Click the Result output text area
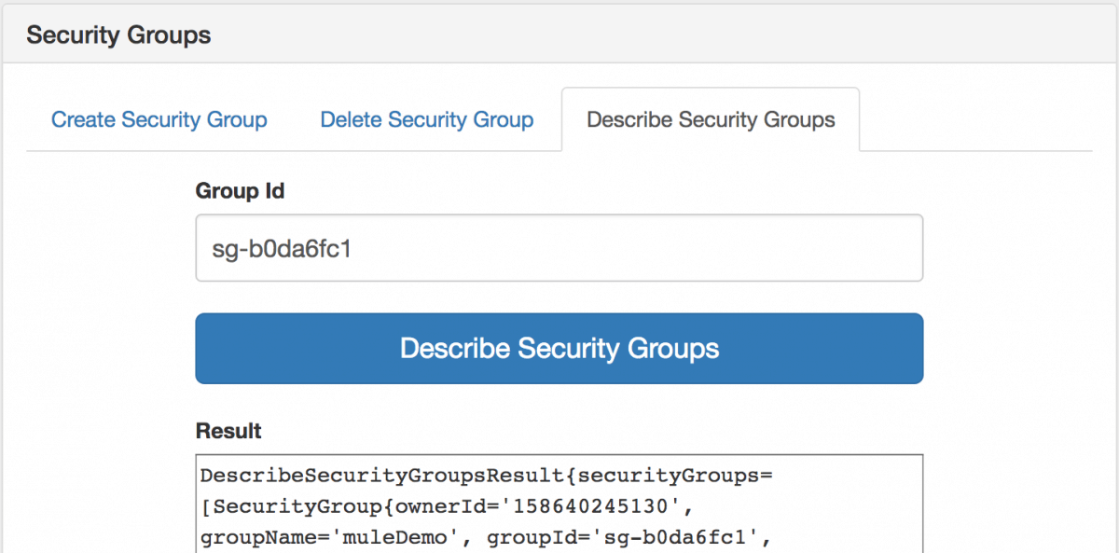Screen dimensions: 1119x553 (559, 504)
